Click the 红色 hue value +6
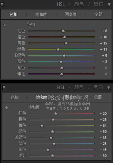The image size is (113, 163). click(105, 31)
